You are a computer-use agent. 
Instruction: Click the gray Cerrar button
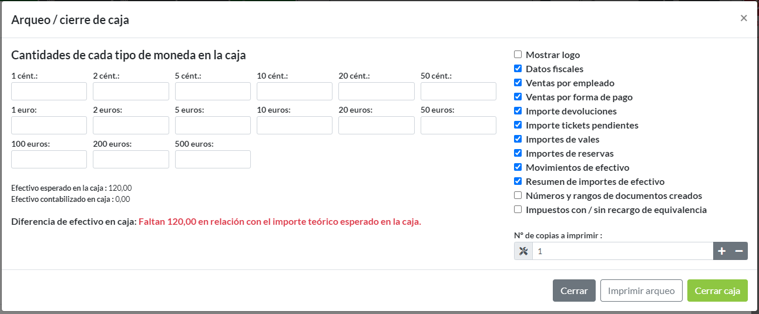pyautogui.click(x=574, y=291)
